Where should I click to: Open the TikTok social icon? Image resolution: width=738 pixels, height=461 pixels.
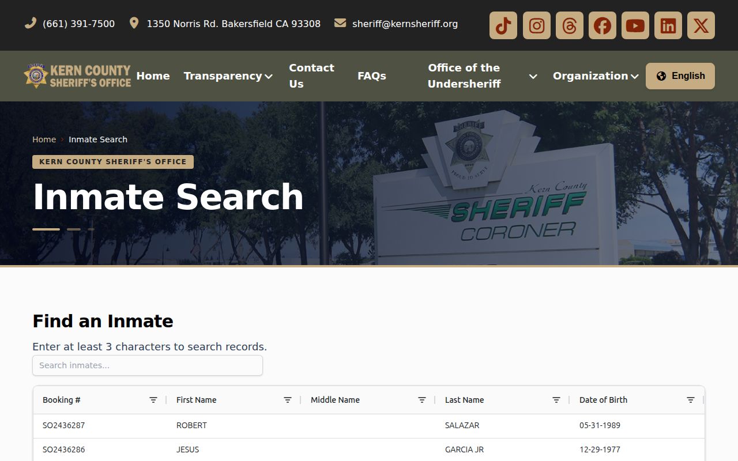coord(503,25)
